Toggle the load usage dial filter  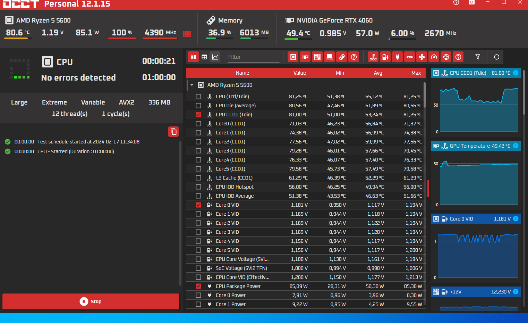[446, 57]
